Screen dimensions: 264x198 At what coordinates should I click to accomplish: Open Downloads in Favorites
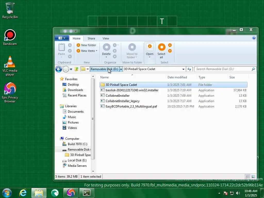tap(73, 90)
